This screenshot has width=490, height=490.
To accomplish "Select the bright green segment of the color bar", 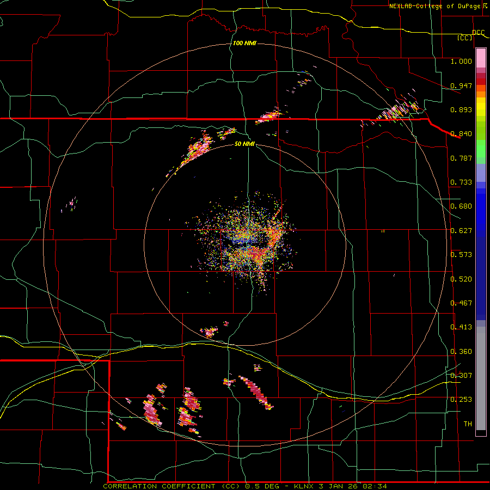I will pos(481,149).
